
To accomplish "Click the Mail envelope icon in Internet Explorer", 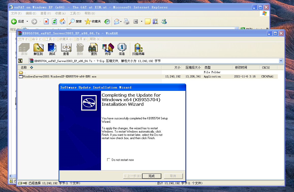I will [117, 22].
